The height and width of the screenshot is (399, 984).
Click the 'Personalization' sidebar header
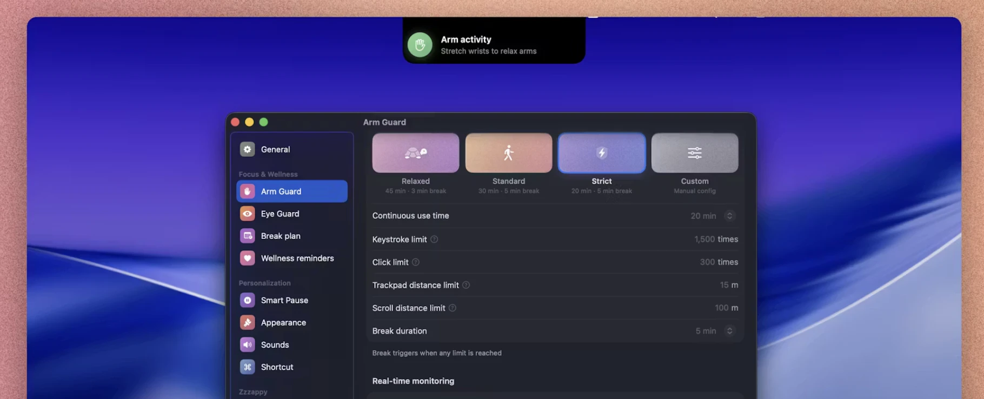(264, 283)
